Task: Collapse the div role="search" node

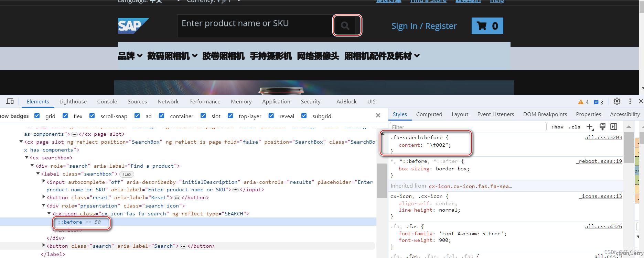Action: click(32, 166)
